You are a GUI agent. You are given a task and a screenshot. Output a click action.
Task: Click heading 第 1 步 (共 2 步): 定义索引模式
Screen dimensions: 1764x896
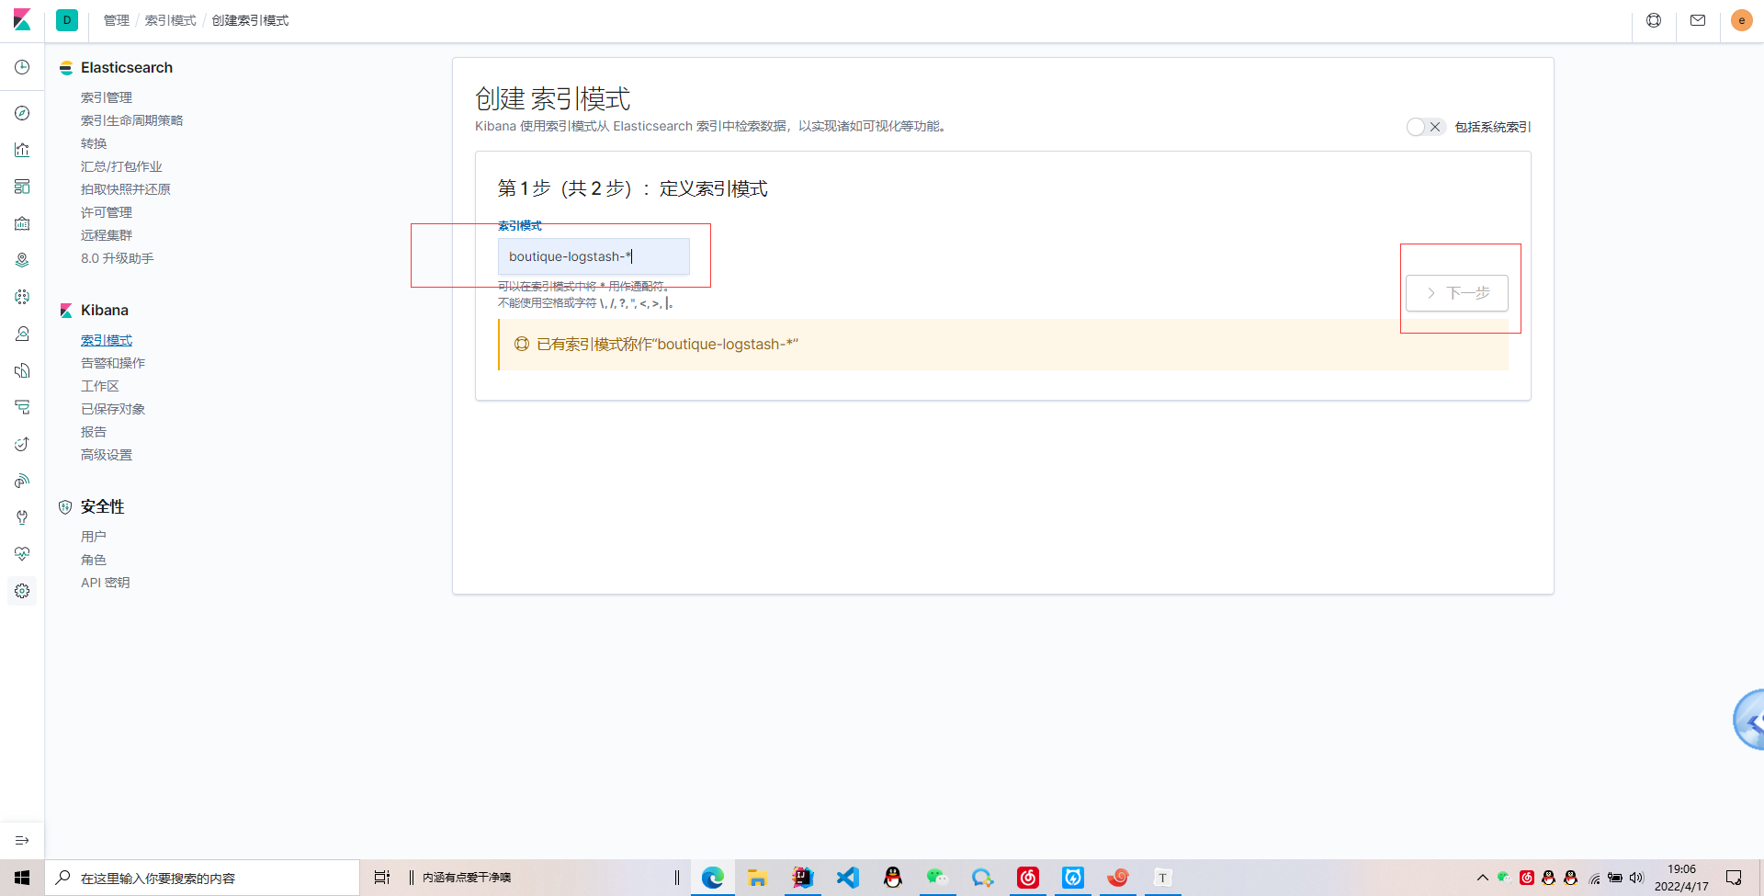click(x=632, y=188)
